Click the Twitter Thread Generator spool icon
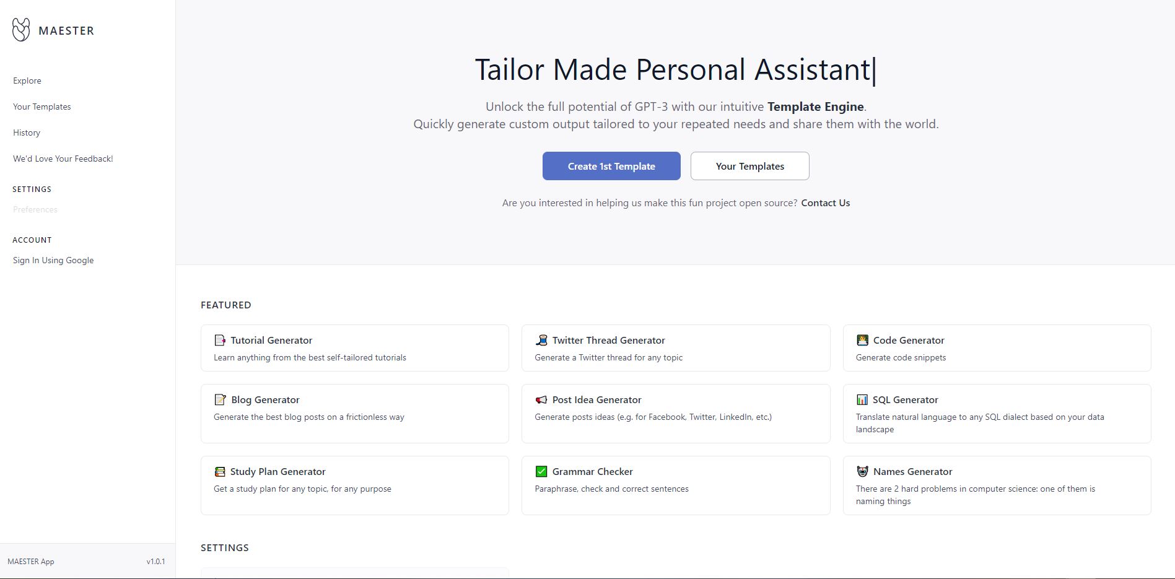The height and width of the screenshot is (579, 1175). pyautogui.click(x=541, y=340)
